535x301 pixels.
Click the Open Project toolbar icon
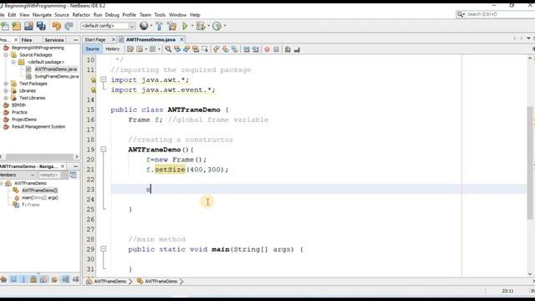(28, 26)
